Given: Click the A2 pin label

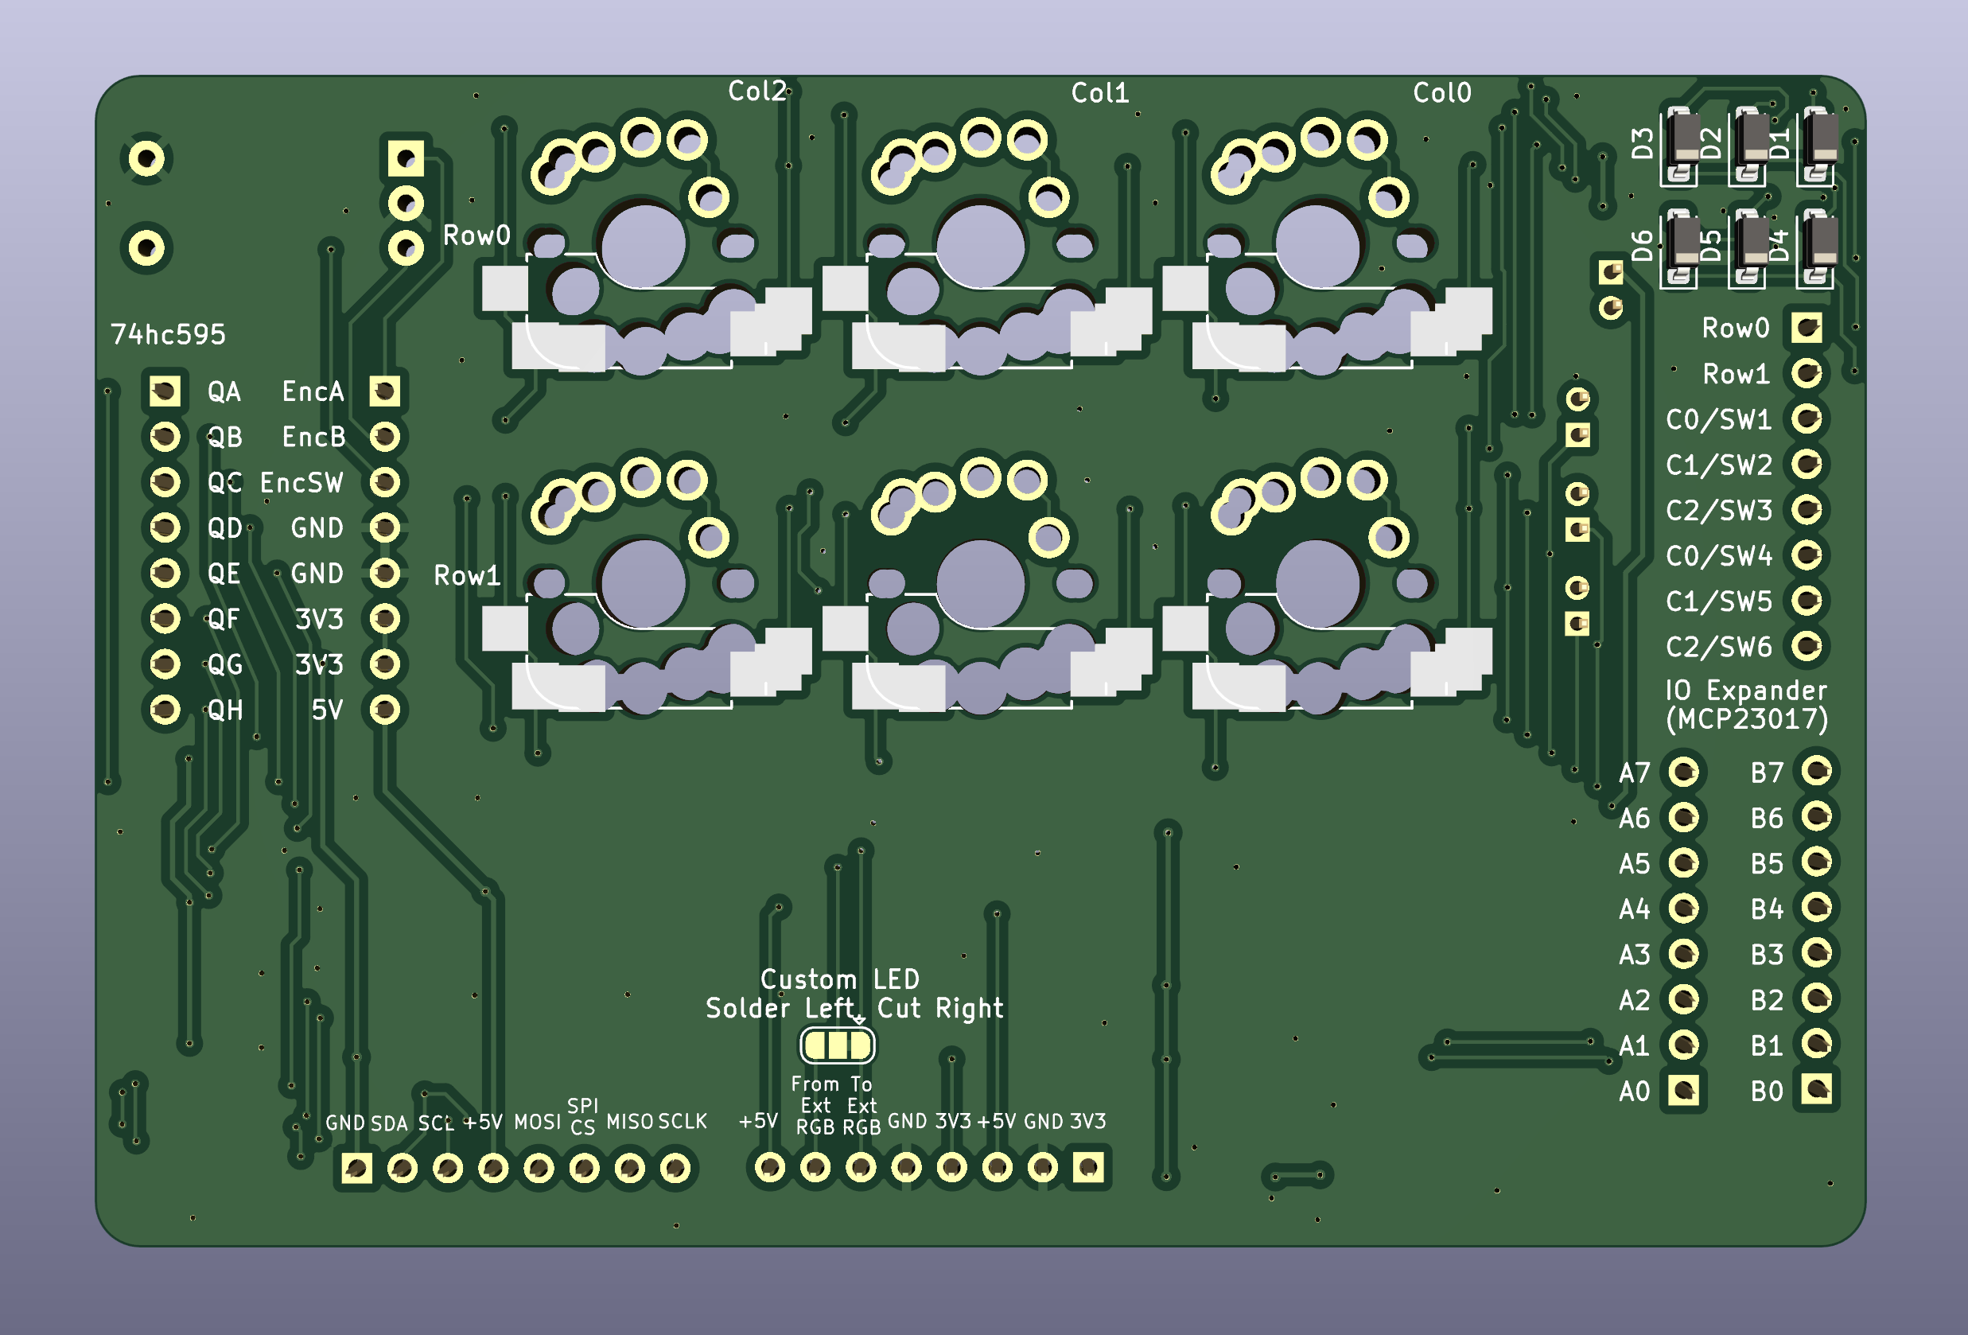Looking at the screenshot, I should pos(1635,1000).
